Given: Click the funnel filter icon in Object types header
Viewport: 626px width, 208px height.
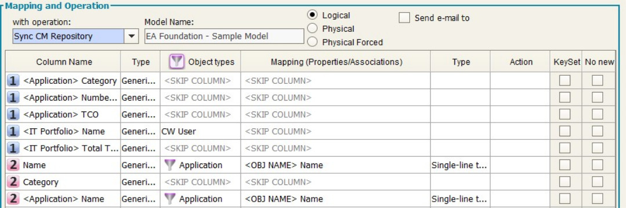Looking at the screenshot, I should (x=176, y=62).
